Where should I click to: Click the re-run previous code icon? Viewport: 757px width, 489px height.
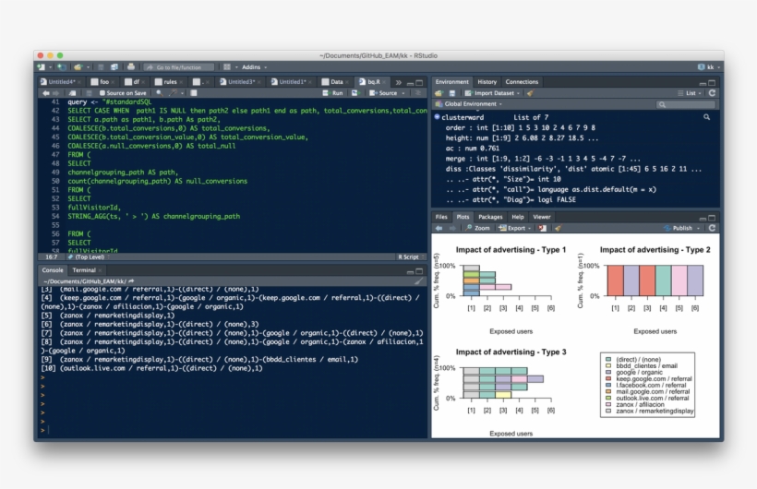tap(355, 93)
